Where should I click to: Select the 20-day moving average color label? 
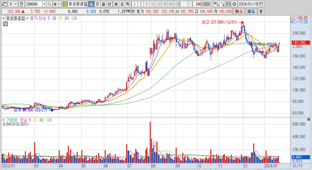pyautogui.click(x=61, y=18)
